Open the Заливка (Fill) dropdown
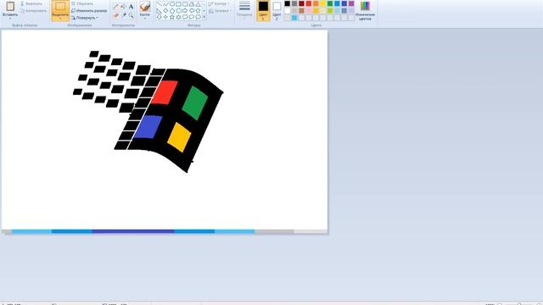The width and height of the screenshot is (543, 305). click(219, 11)
